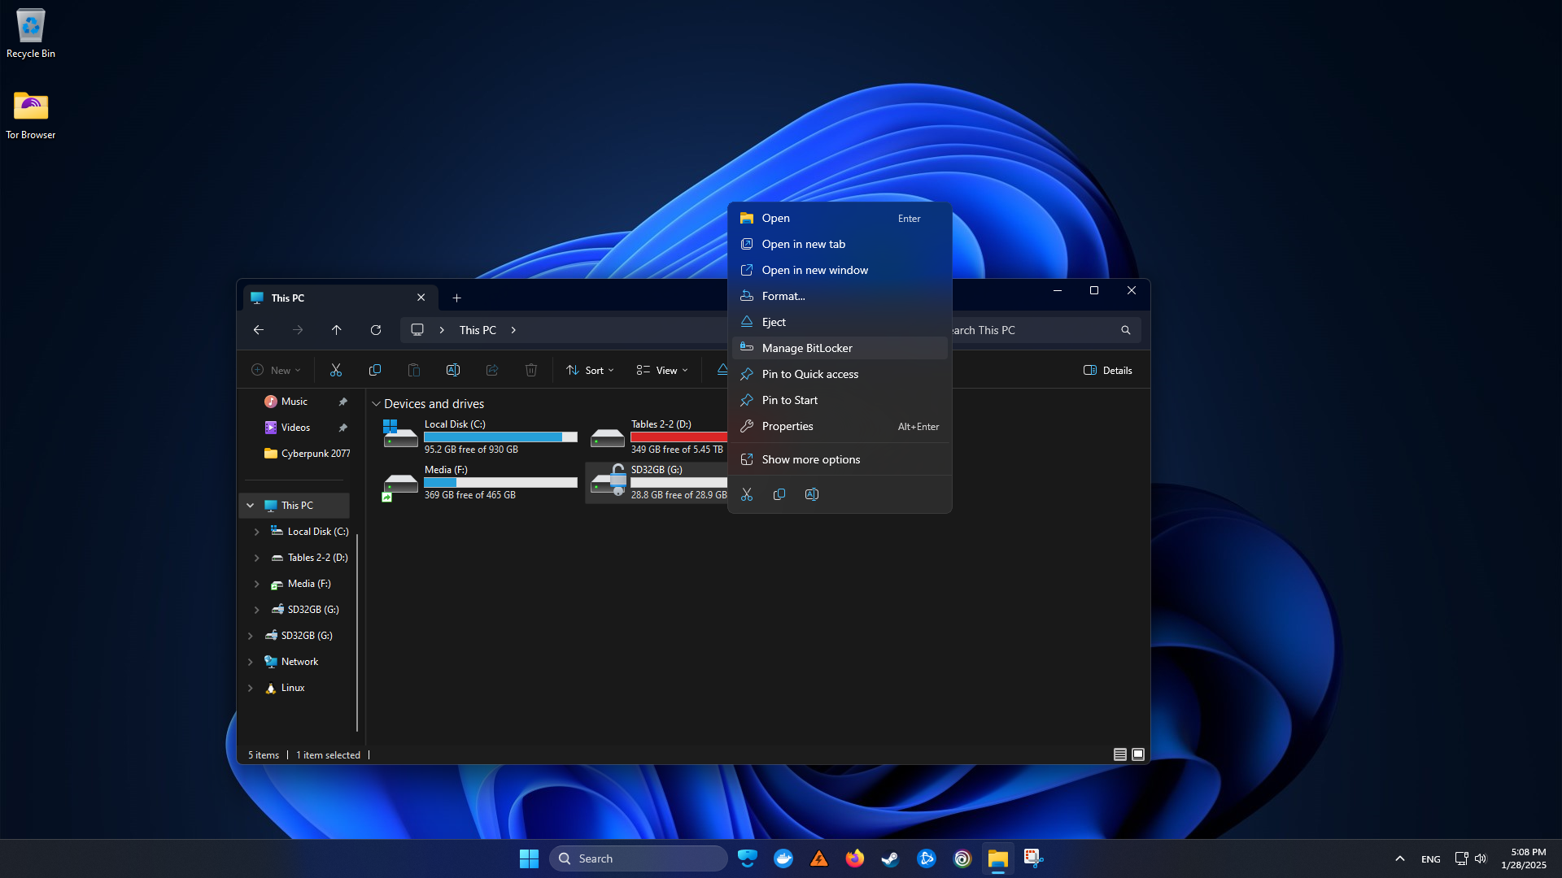Click the Paste icon in Explorer toolbar
The image size is (1562, 878).
pyautogui.click(x=414, y=370)
